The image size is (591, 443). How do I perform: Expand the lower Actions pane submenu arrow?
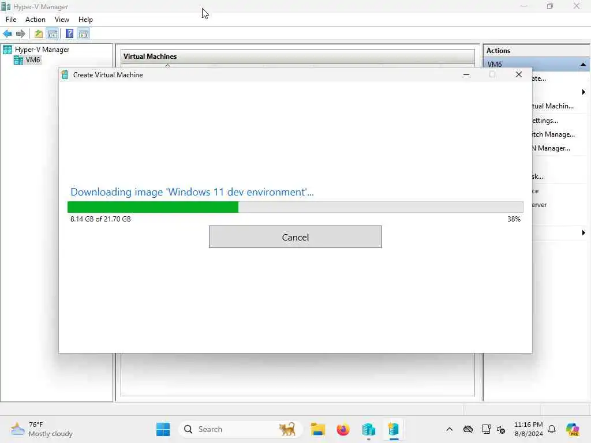(x=583, y=233)
